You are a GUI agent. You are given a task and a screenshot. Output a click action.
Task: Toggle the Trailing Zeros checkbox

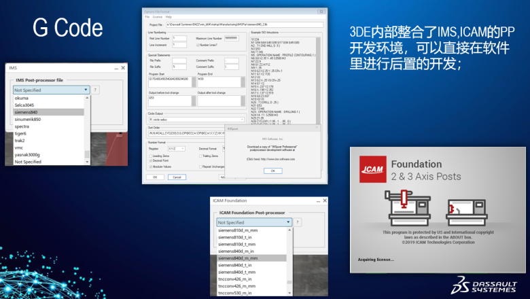click(x=200, y=156)
